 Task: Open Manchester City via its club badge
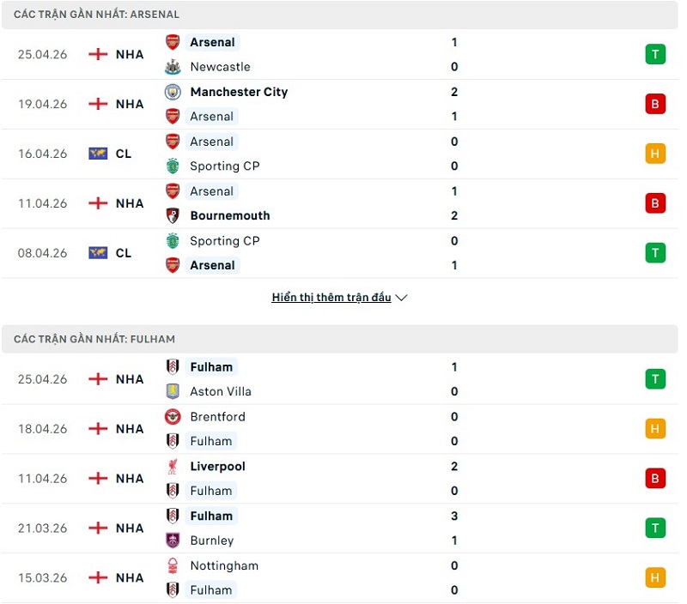coord(172,92)
